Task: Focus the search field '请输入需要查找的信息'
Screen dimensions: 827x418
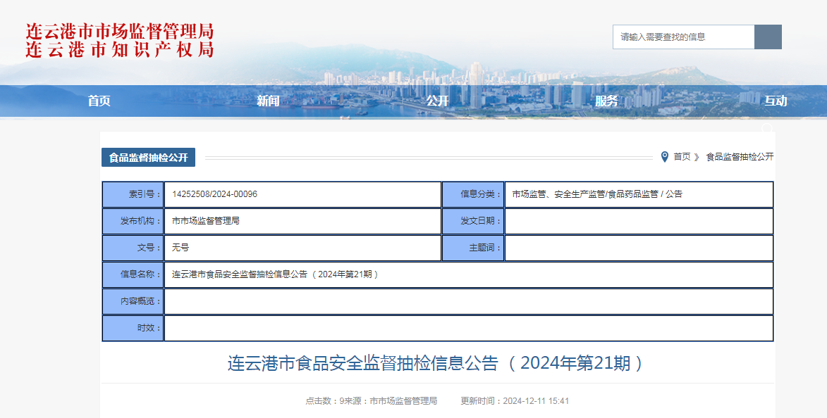Action: [x=684, y=37]
